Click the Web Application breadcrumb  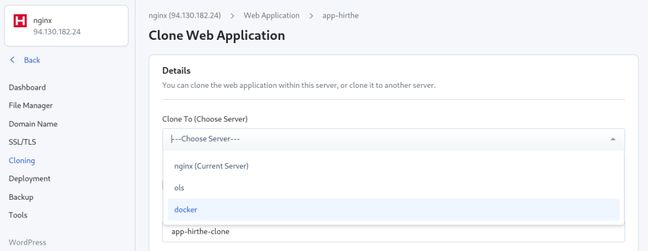coord(271,16)
